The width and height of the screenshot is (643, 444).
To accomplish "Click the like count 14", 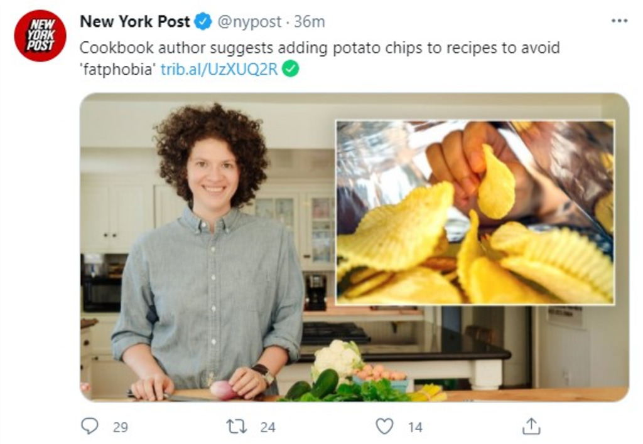I will (415, 427).
